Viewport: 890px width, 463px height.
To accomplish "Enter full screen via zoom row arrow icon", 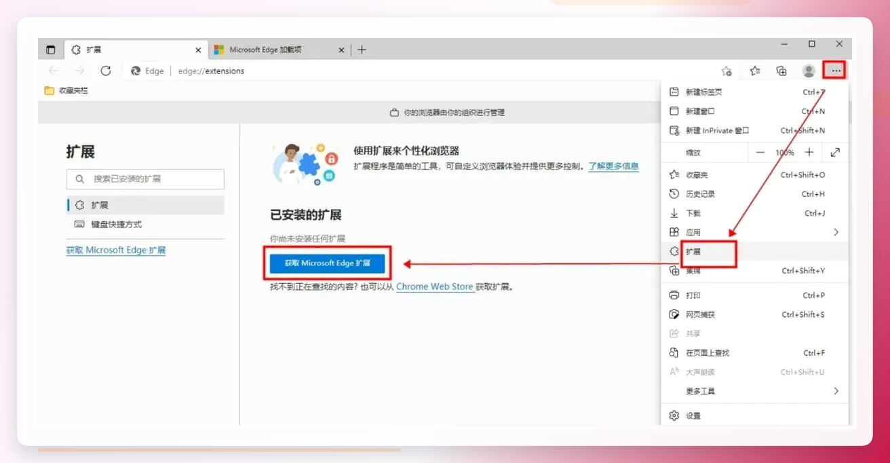I will click(835, 153).
